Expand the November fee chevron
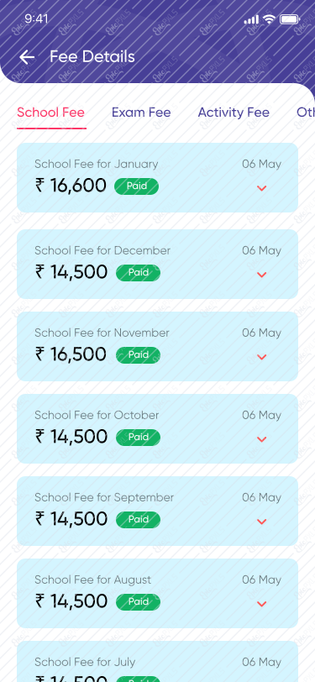Viewport: 315px width, 682px height. click(x=261, y=357)
